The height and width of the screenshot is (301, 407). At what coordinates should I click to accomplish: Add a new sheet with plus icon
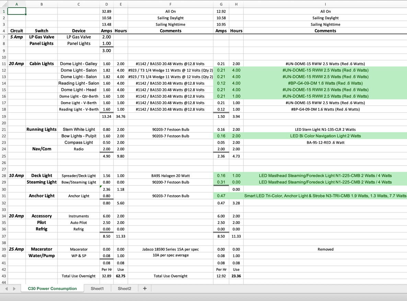pos(145,288)
